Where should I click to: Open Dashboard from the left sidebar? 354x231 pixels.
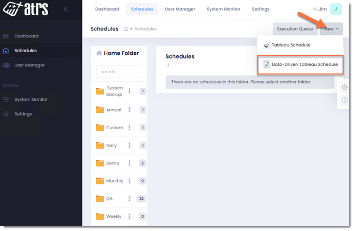[x=26, y=36]
